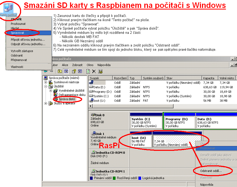Image resolution: width=237 pixels, height=187 pixels.
Task: Choose Nápověda in the partition context menu
Action: (x=216, y=185)
